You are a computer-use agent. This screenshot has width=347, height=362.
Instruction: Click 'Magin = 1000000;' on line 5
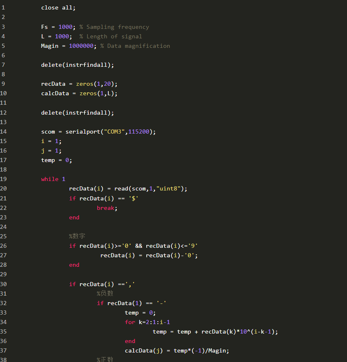[x=69, y=46]
